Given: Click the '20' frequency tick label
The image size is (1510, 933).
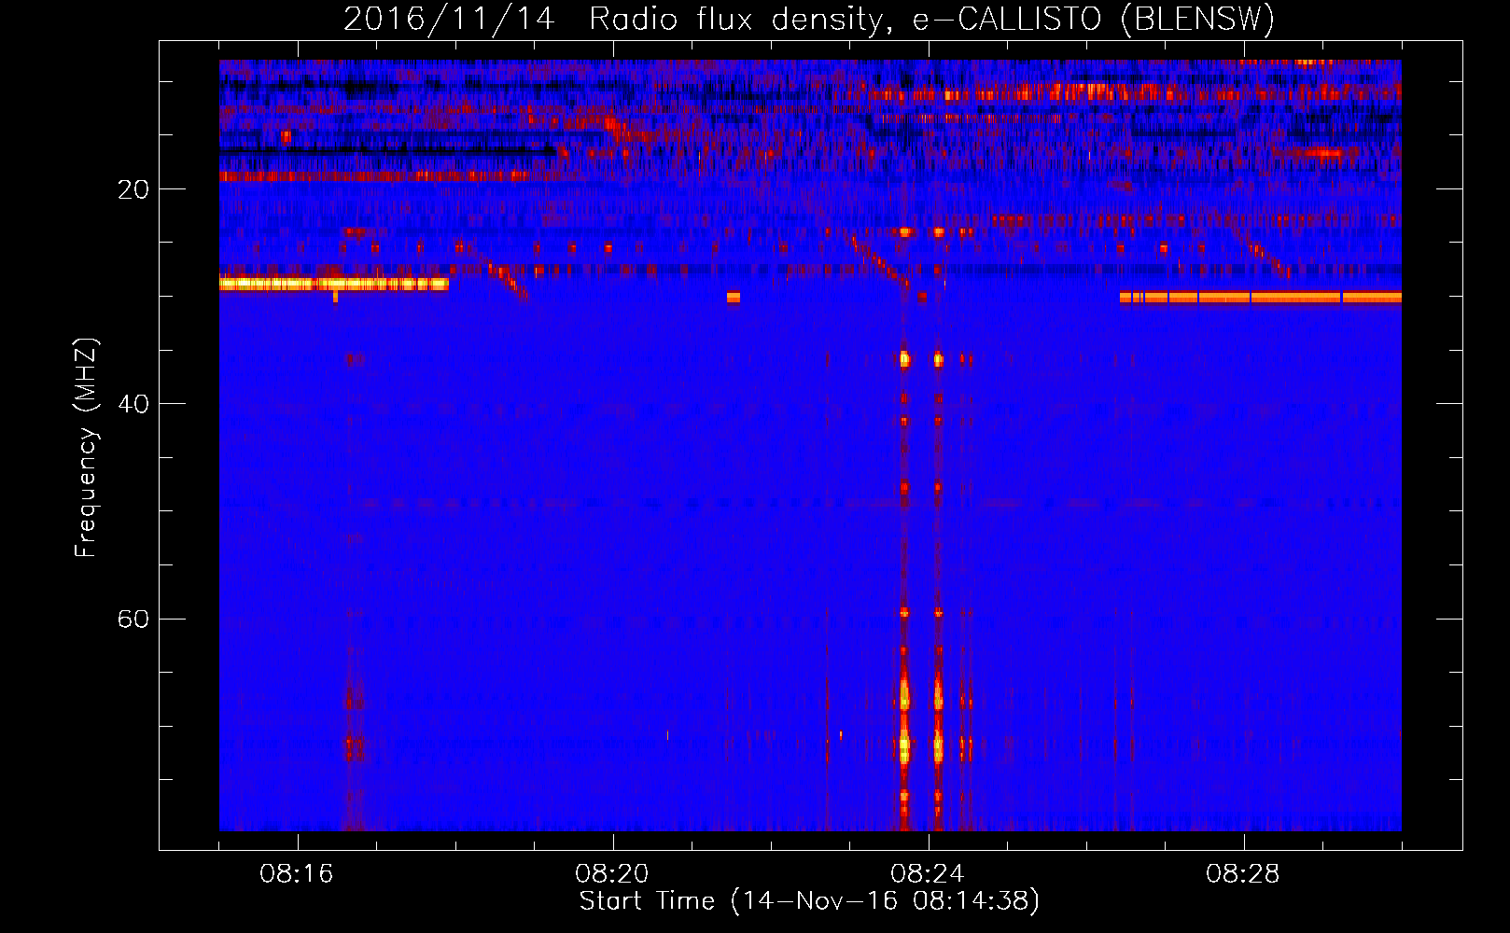Looking at the screenshot, I should (133, 189).
